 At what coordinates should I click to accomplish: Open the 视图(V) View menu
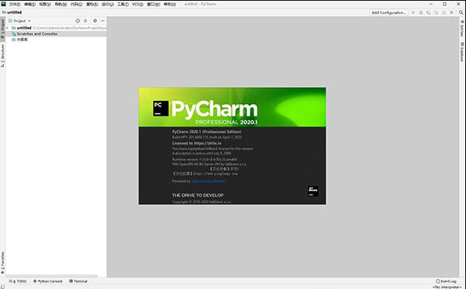point(45,4)
